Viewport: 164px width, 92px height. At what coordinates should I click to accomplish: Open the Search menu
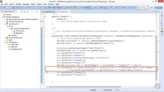point(33,4)
